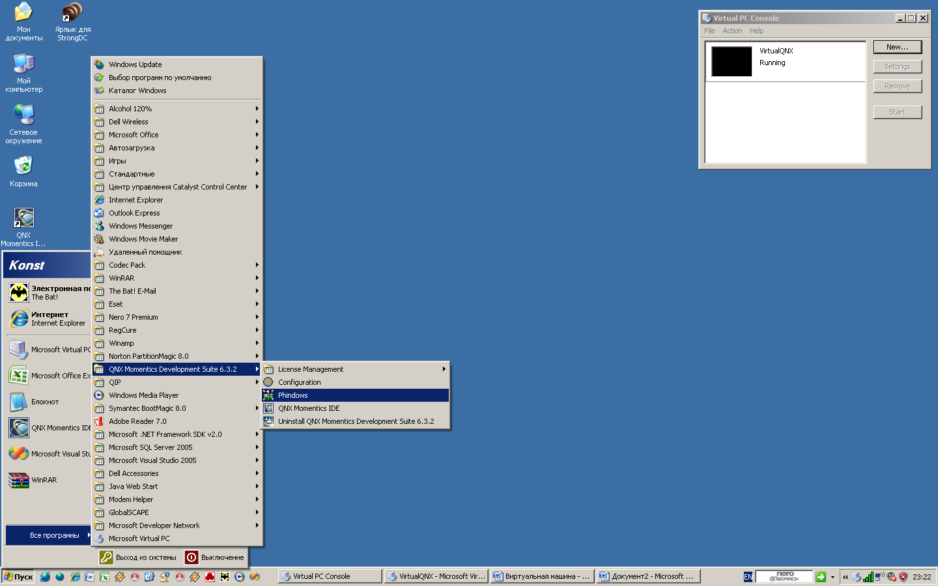
Task: Click Microsoft Visual Studio icon in Start menu
Action: click(x=19, y=454)
